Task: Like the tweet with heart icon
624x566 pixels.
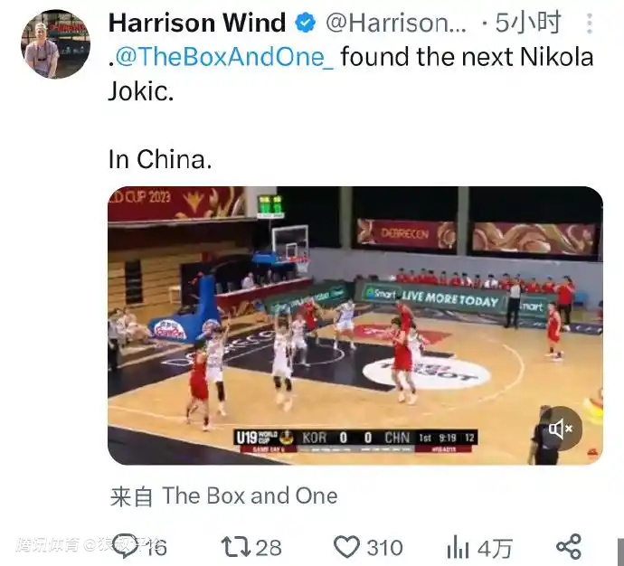Action: click(x=346, y=546)
